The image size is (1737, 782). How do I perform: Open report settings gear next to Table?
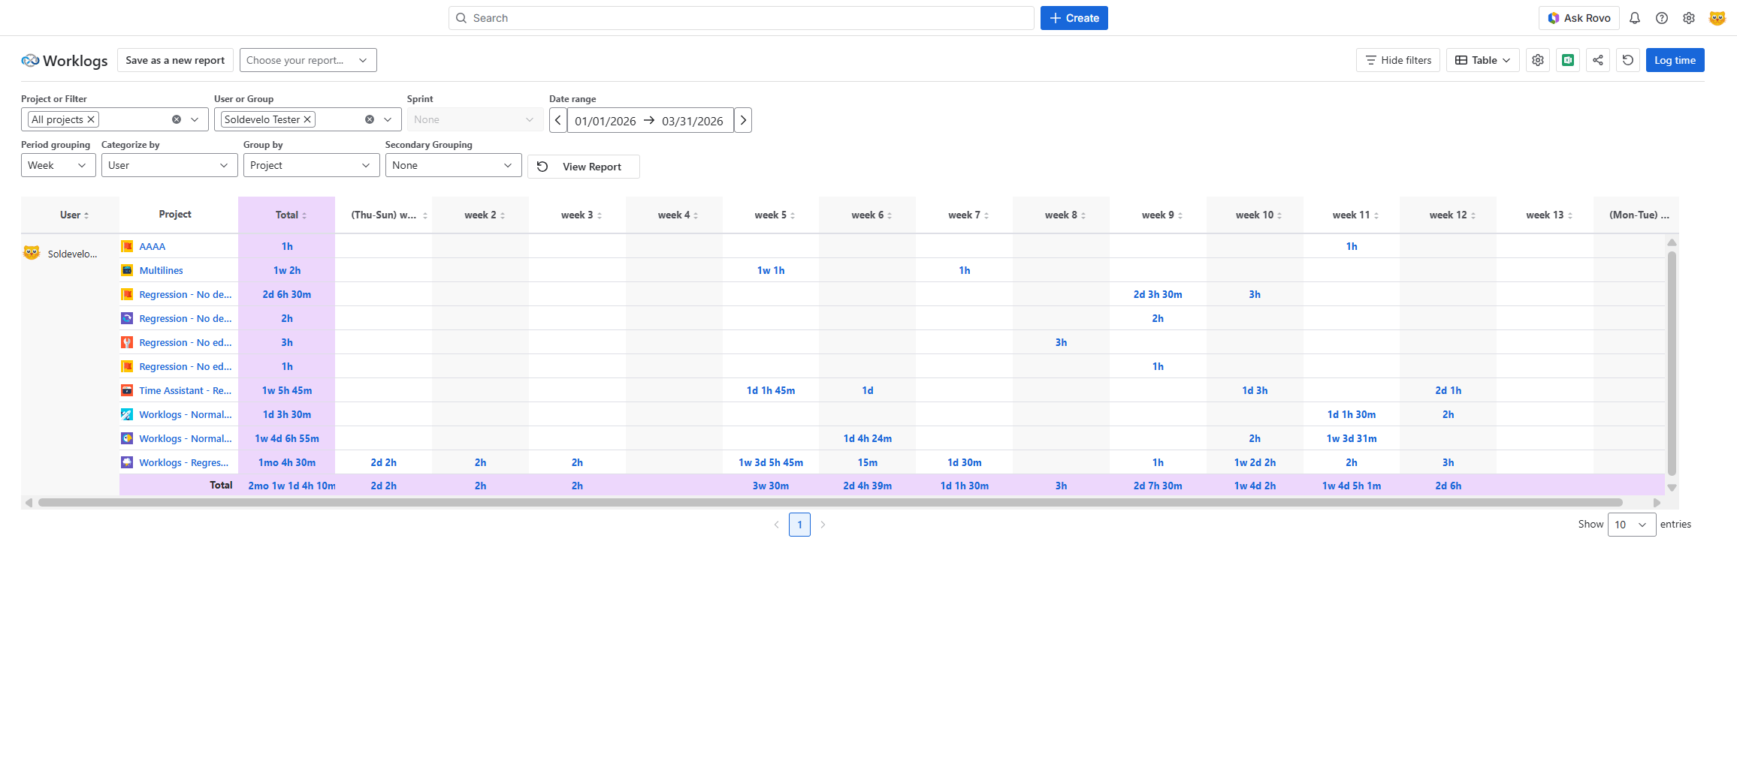click(1538, 60)
